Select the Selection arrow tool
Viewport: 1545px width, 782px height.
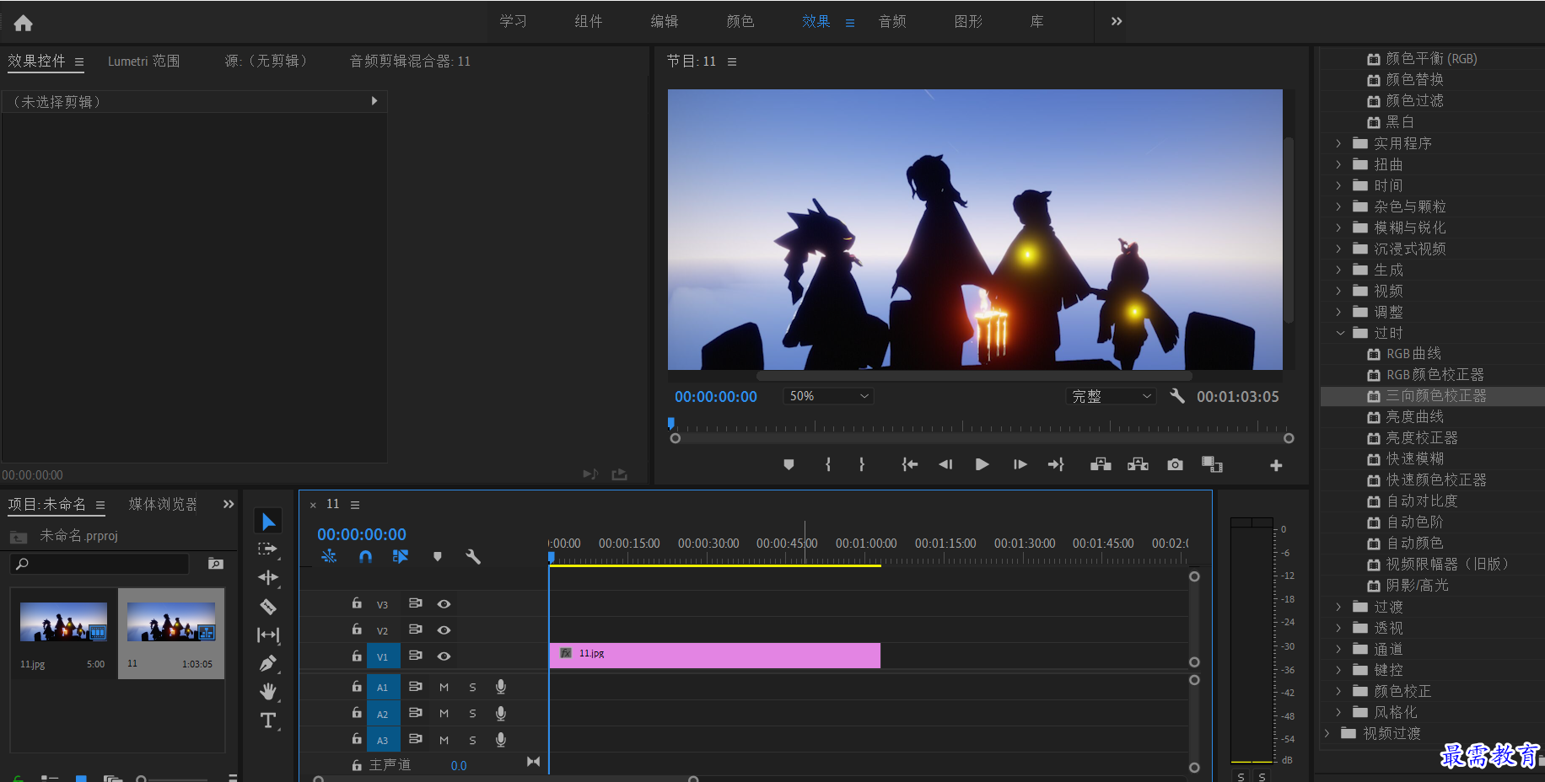click(268, 522)
